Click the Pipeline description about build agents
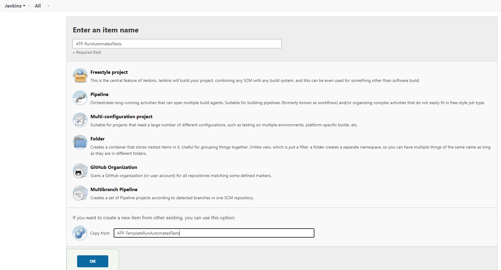Viewport: 501px width, 270px height. tap(287, 103)
